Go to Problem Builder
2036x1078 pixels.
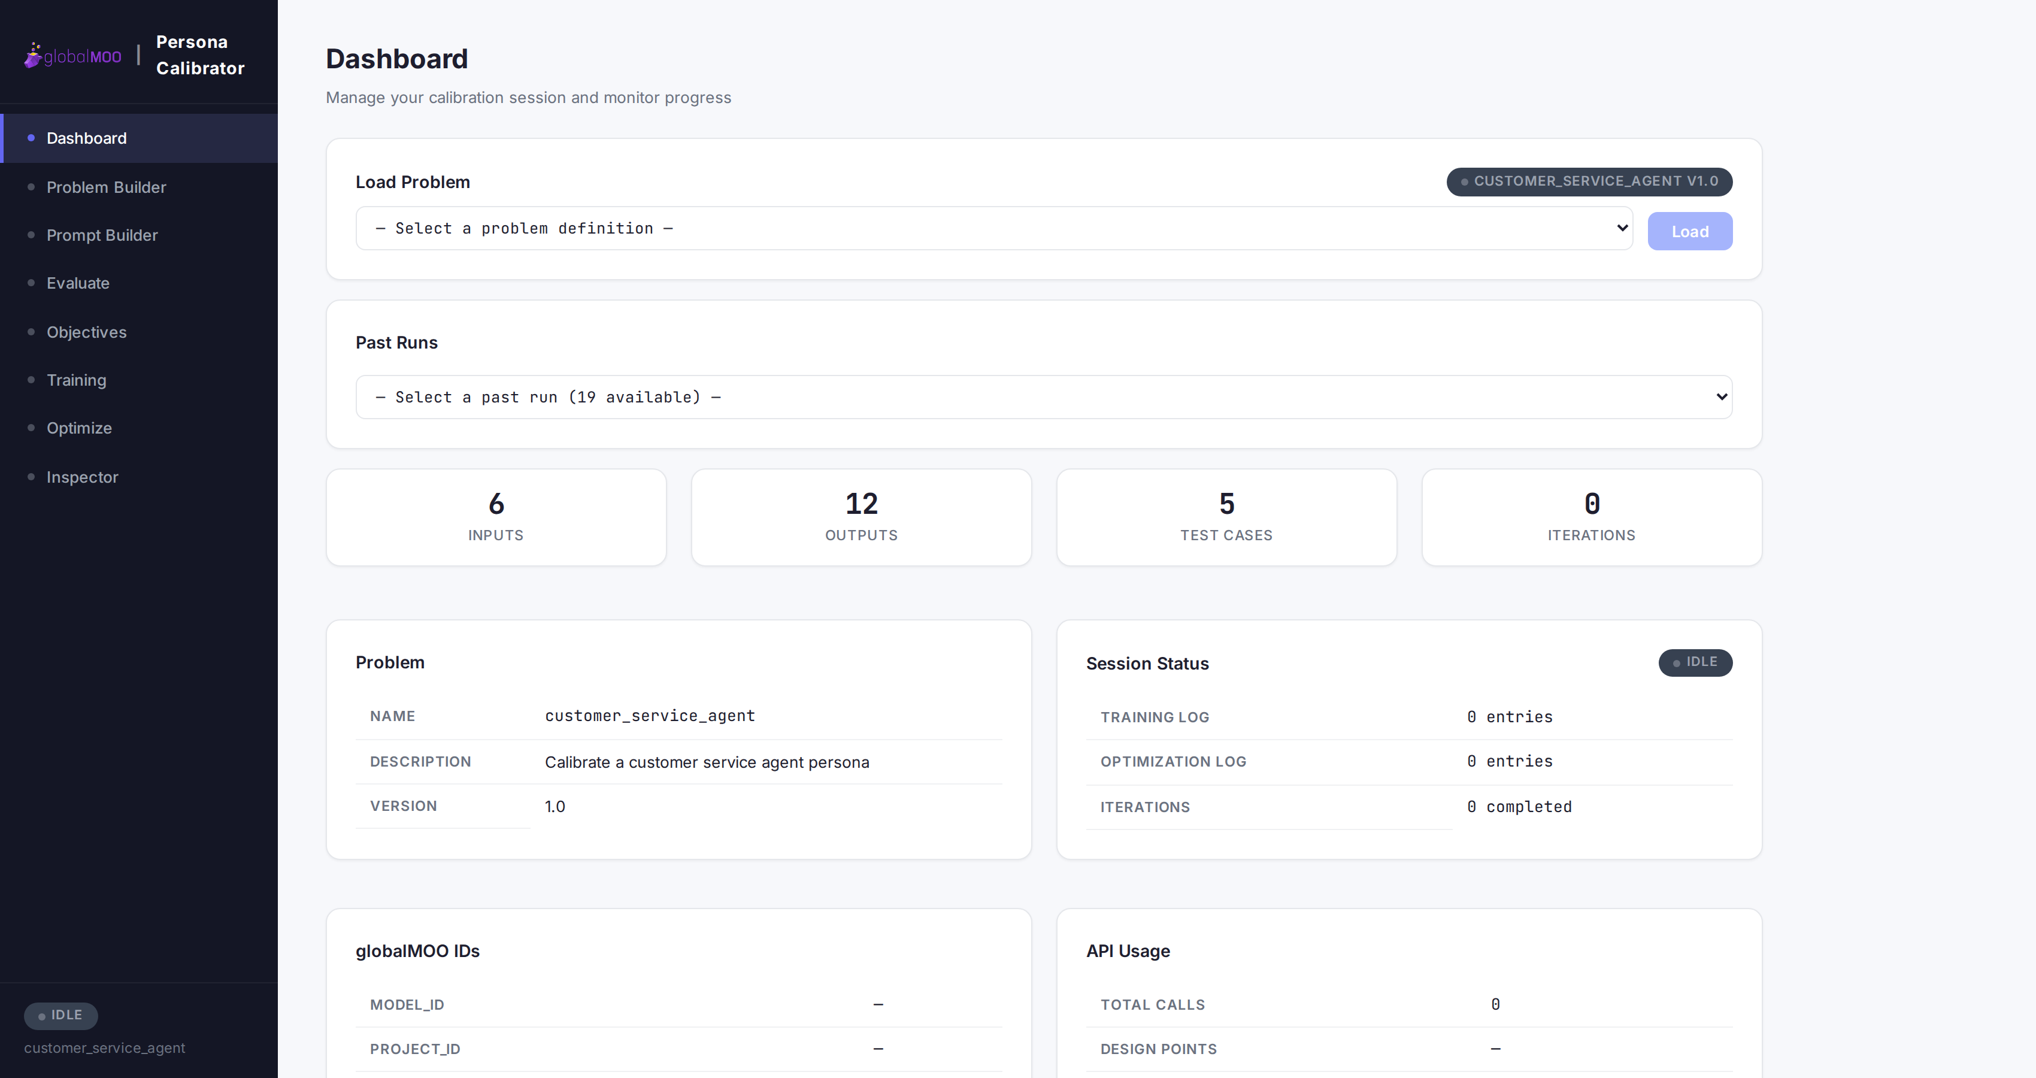tap(139, 187)
